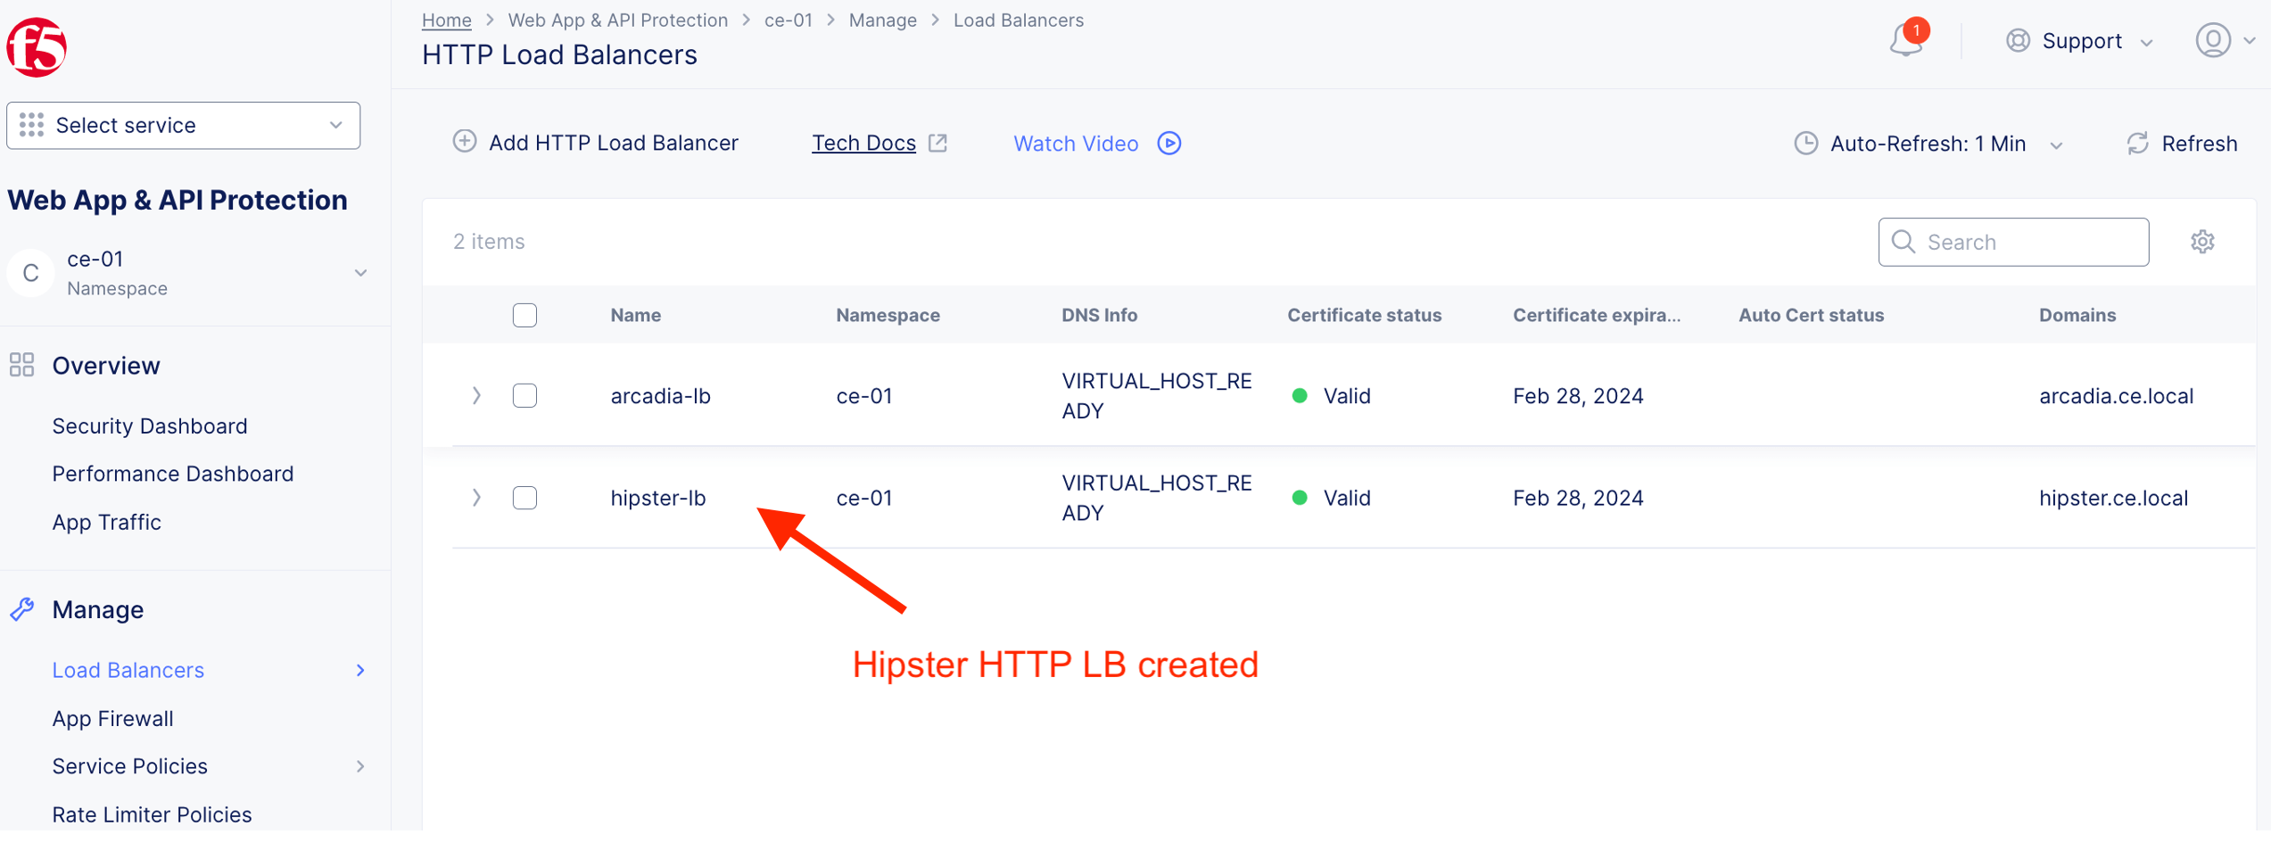2271x851 pixels.
Task: Check the arcadia-lb row checkbox
Action: pyautogui.click(x=524, y=395)
